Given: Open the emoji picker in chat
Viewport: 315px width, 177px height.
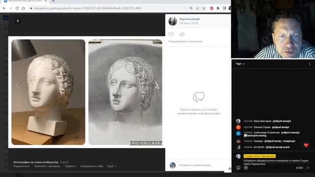Looking at the screenshot, I should [x=238, y=168].
